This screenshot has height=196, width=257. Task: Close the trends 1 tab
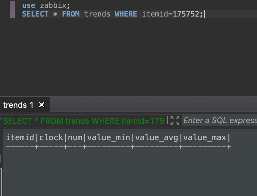42,105
